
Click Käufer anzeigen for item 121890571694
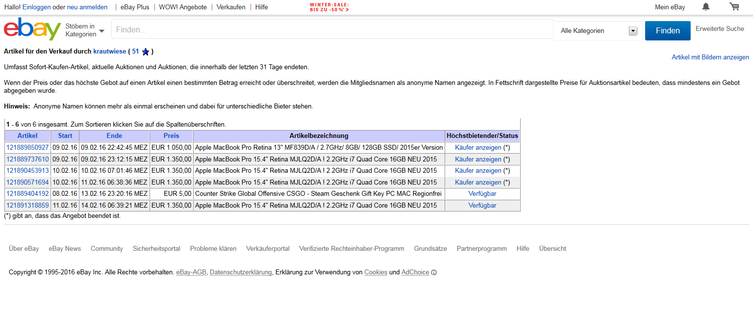point(478,183)
